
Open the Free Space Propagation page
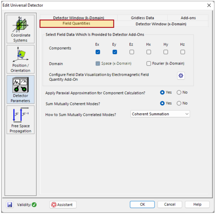[21, 120]
